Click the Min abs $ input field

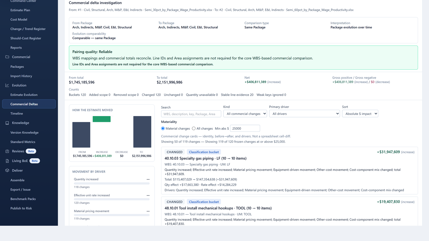point(245,129)
